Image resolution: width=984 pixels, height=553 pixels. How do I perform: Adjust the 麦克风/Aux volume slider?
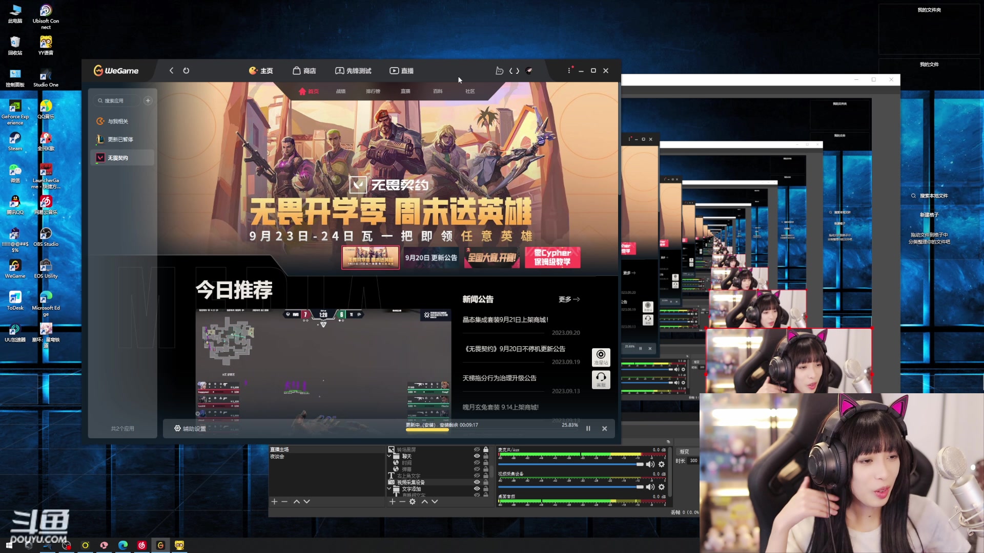point(571,464)
